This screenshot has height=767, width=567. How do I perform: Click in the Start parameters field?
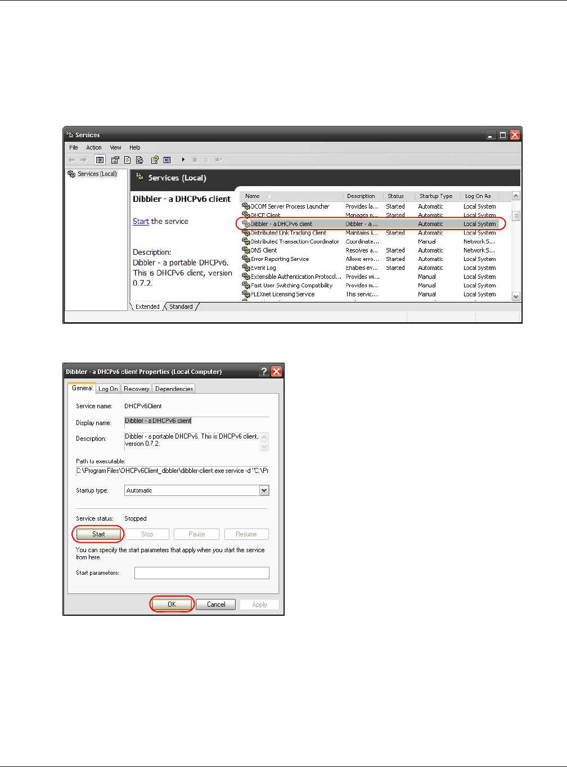coord(202,573)
